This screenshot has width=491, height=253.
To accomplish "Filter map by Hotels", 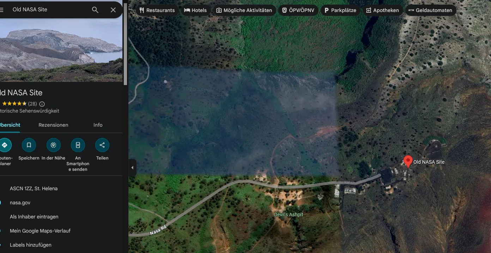I will coord(195,10).
